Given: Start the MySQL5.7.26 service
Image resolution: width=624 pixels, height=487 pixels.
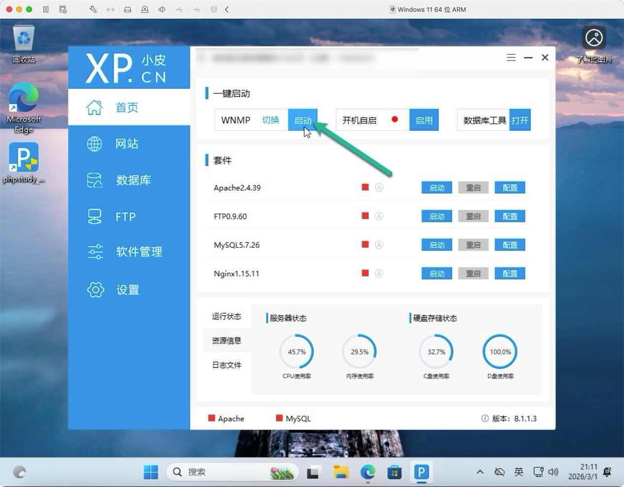Looking at the screenshot, I should (437, 244).
